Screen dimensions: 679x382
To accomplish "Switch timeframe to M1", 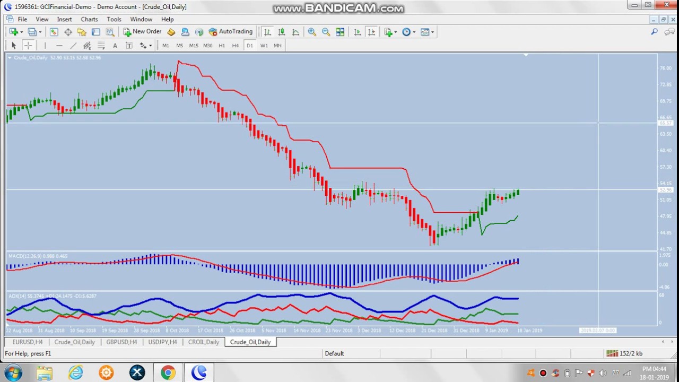I will (x=166, y=46).
